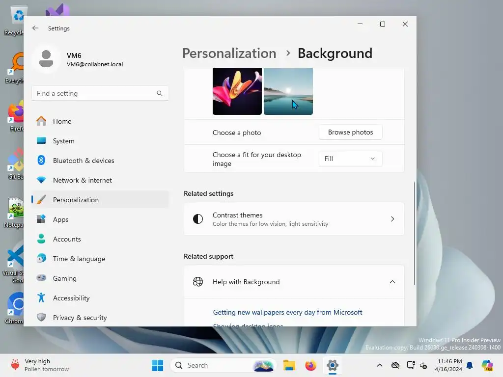
Task: Click the taskbar Search box
Action: coord(224,365)
